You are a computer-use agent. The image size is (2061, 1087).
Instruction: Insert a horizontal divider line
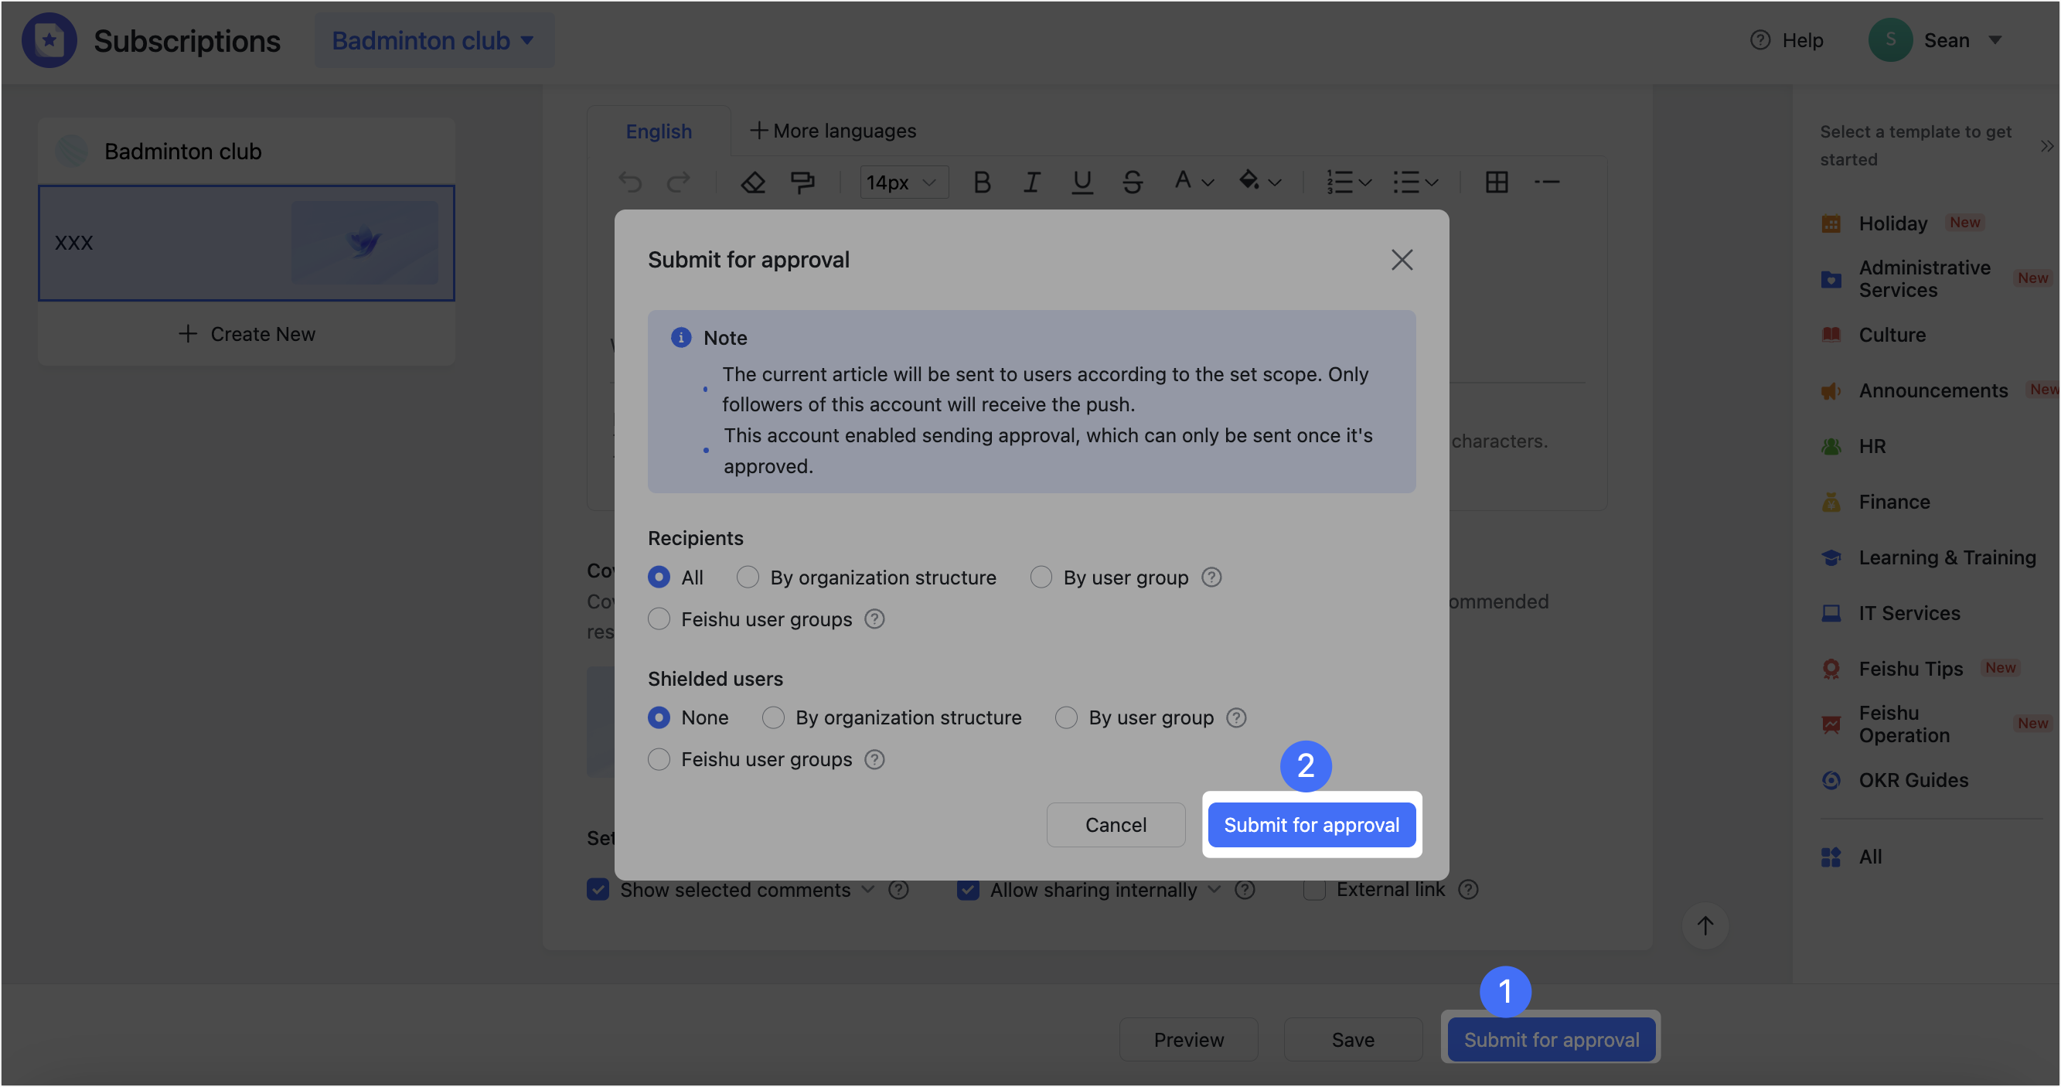point(1547,182)
